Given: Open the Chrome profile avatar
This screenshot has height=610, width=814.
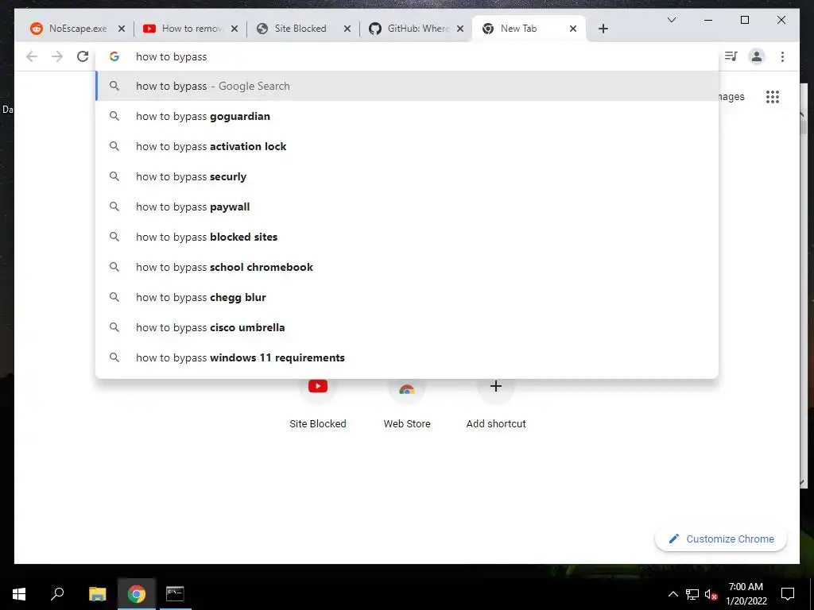Looking at the screenshot, I should pos(757,56).
